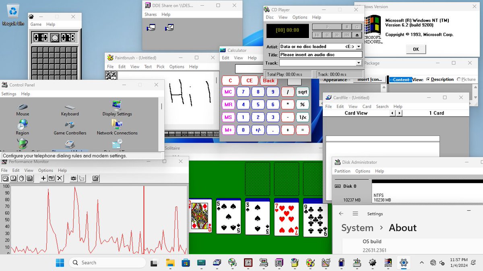
Task: Open the Pick menu in Paintbrush
Action: click(x=161, y=67)
